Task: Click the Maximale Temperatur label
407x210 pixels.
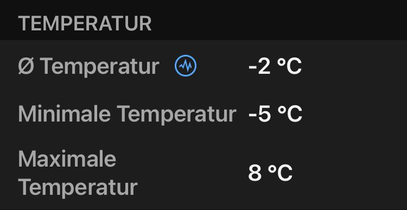Action: click(x=78, y=173)
